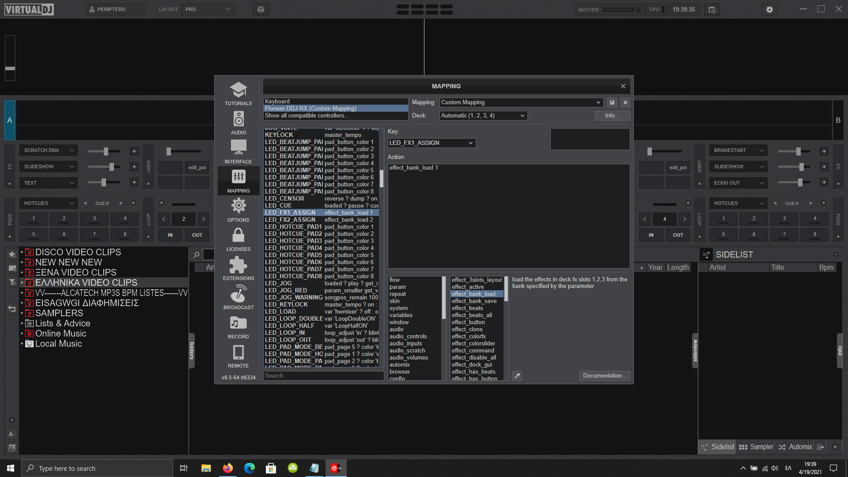The height and width of the screenshot is (477, 848).
Task: Select the LED_FX2_ASSIGN mapping row
Action: click(x=321, y=220)
